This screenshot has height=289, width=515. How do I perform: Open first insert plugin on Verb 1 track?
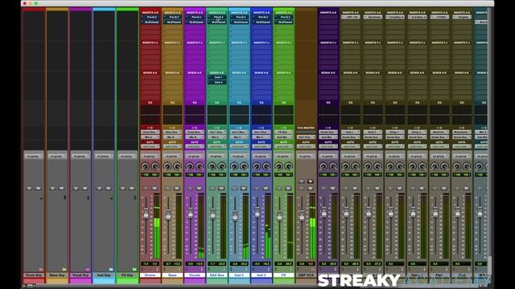[x=351, y=17]
